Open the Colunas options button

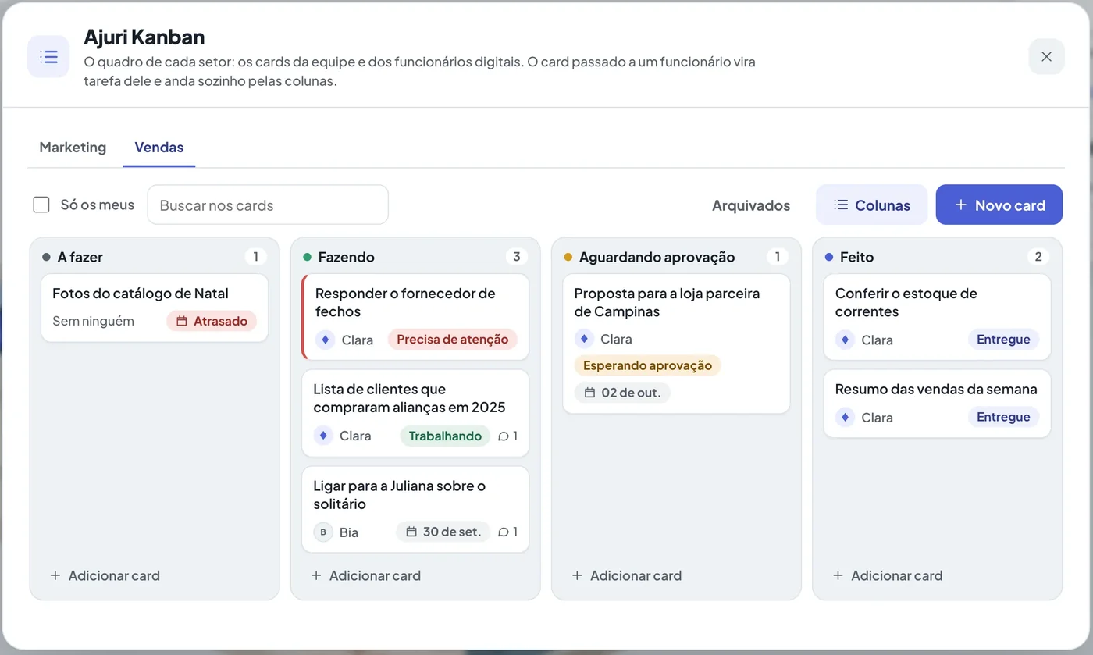click(871, 205)
